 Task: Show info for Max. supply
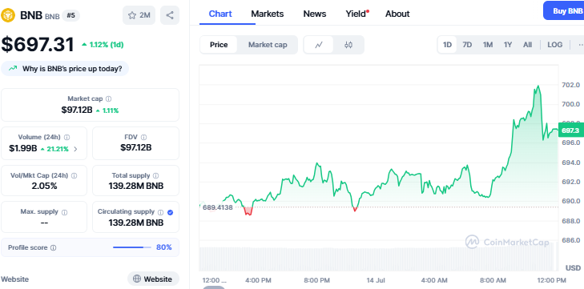(64, 212)
